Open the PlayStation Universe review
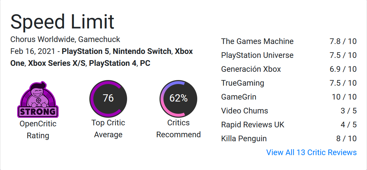Screen dimensions: 367x170 [257, 55]
